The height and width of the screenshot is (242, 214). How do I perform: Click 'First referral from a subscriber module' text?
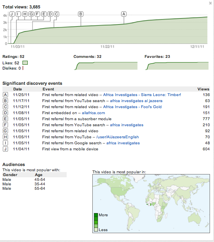(77, 119)
